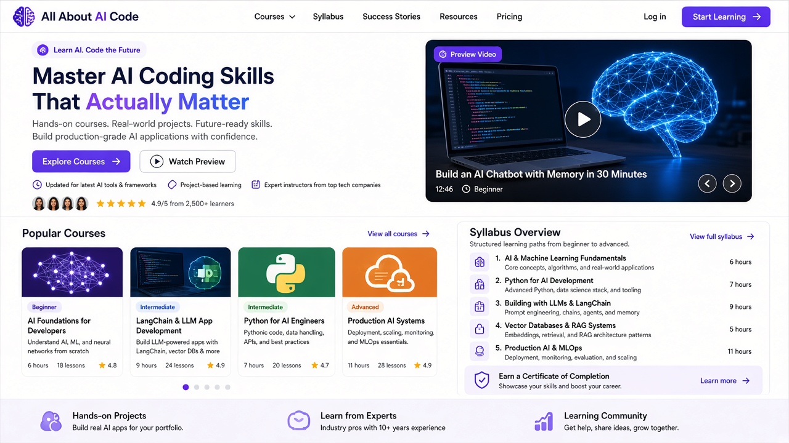Select the fourth carousel pagination dot
789x443 pixels.
click(218, 387)
